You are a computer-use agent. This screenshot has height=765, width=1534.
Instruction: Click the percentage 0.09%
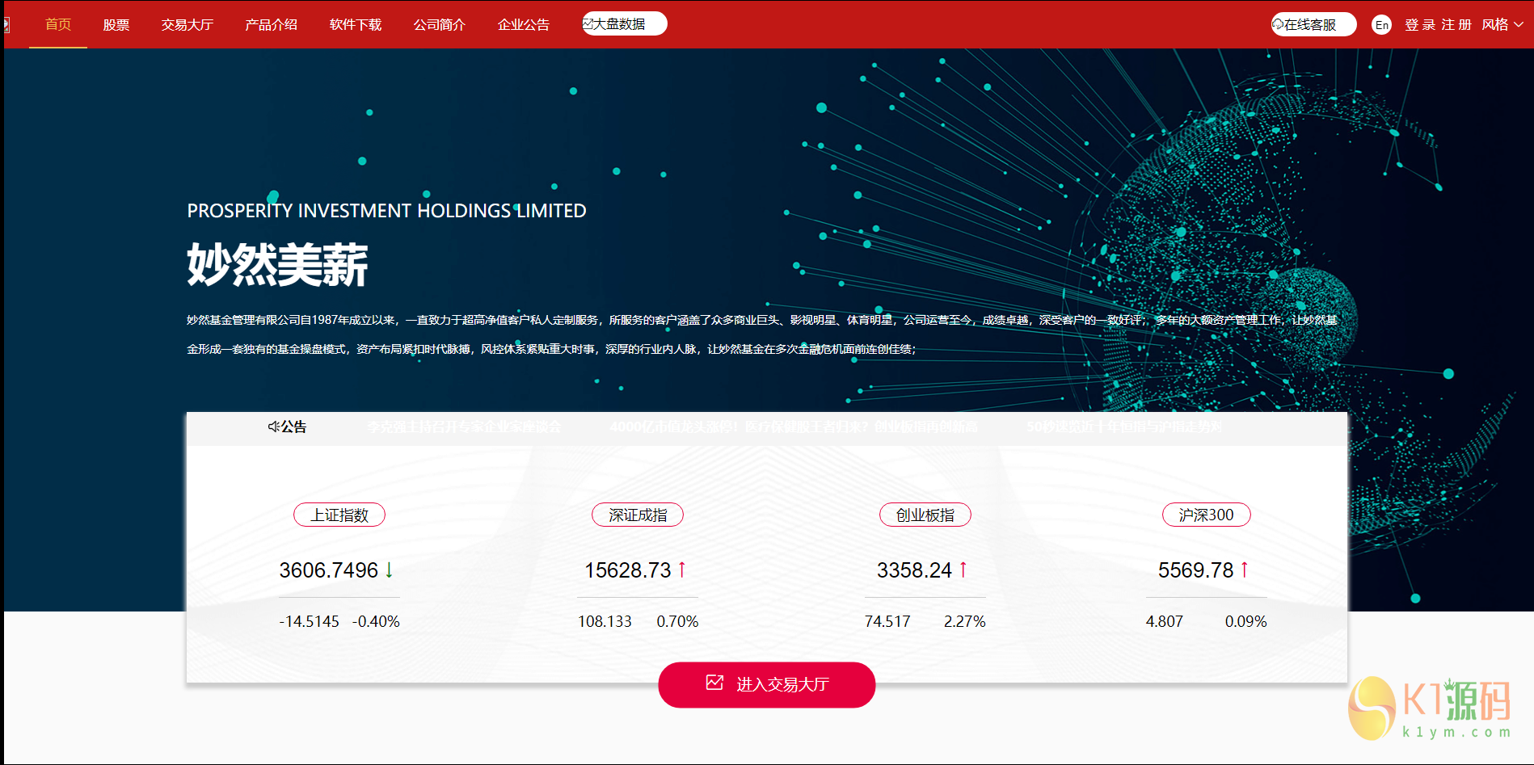(1246, 621)
